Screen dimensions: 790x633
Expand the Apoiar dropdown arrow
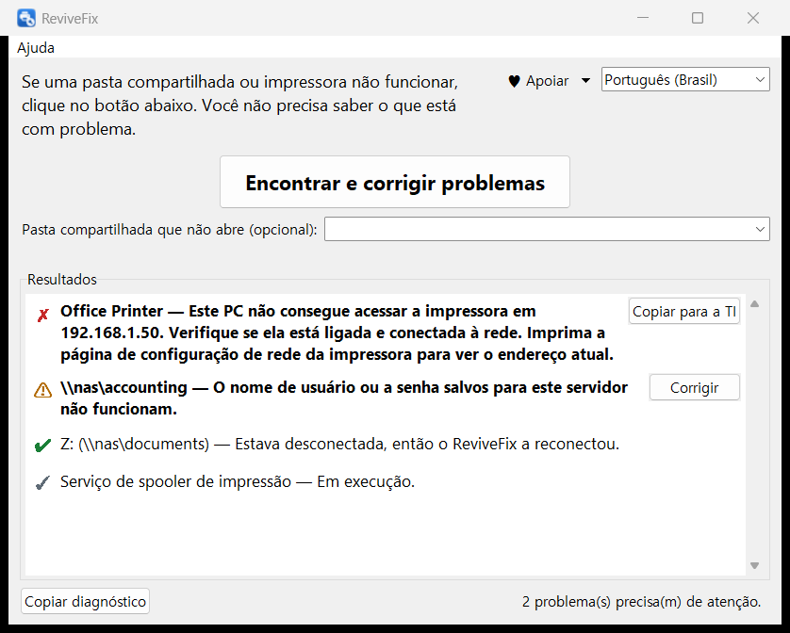(x=585, y=81)
